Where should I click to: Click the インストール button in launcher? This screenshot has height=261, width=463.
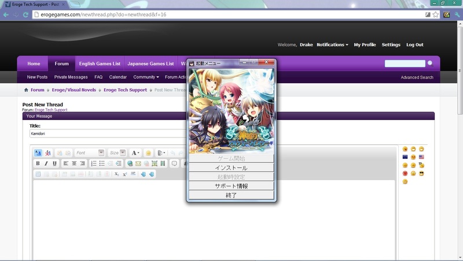click(x=231, y=167)
